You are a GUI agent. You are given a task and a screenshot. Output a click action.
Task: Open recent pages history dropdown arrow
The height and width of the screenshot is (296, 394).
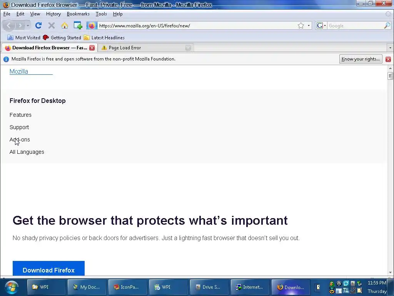click(28, 25)
